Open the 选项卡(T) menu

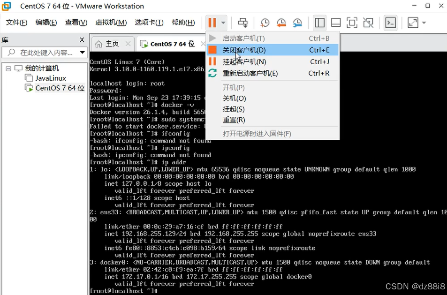149,22
